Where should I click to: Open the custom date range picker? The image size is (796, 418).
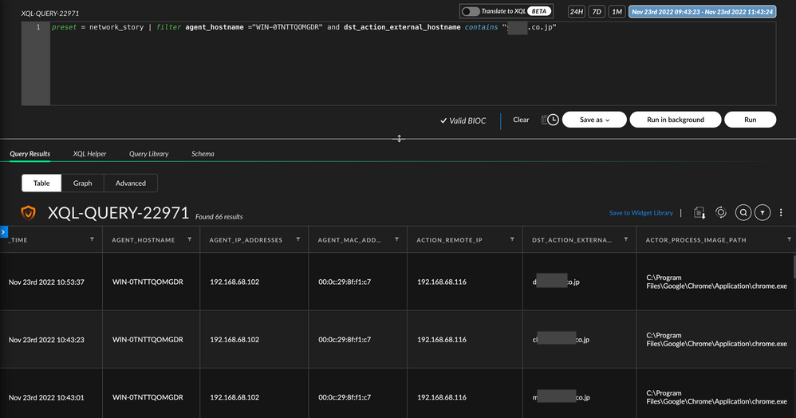pyautogui.click(x=702, y=12)
